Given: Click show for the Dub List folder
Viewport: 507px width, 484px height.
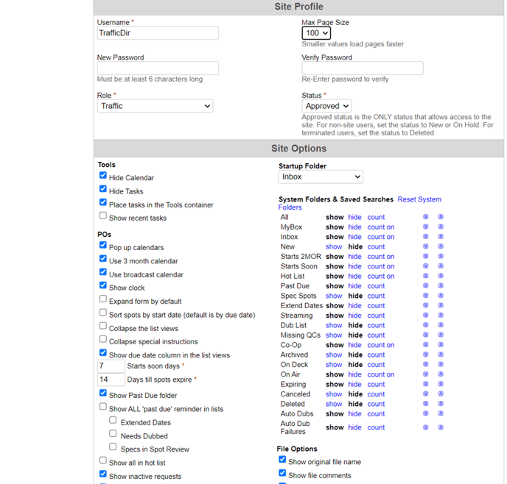Looking at the screenshot, I should 334,325.
